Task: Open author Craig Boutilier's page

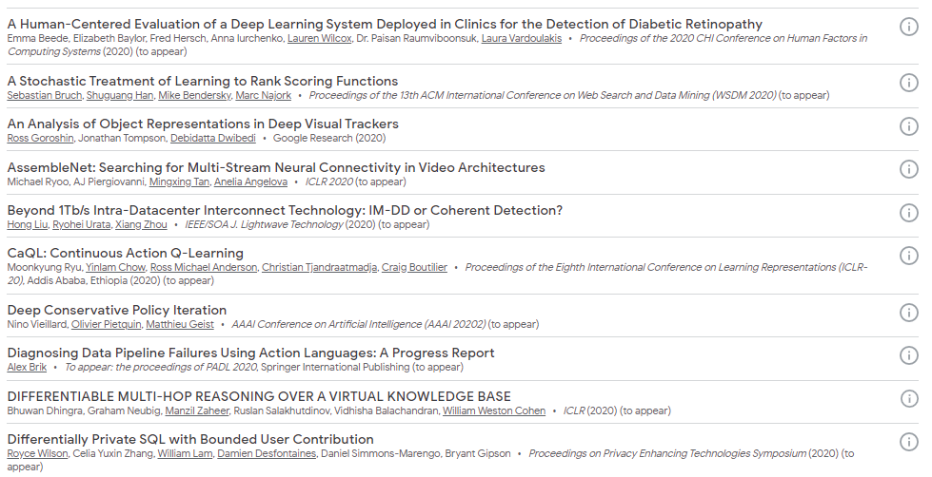Action: (414, 267)
